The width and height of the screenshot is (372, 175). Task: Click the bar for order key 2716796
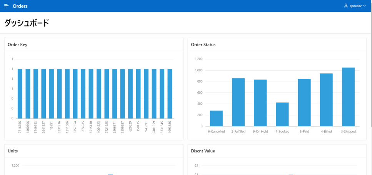click(20, 94)
